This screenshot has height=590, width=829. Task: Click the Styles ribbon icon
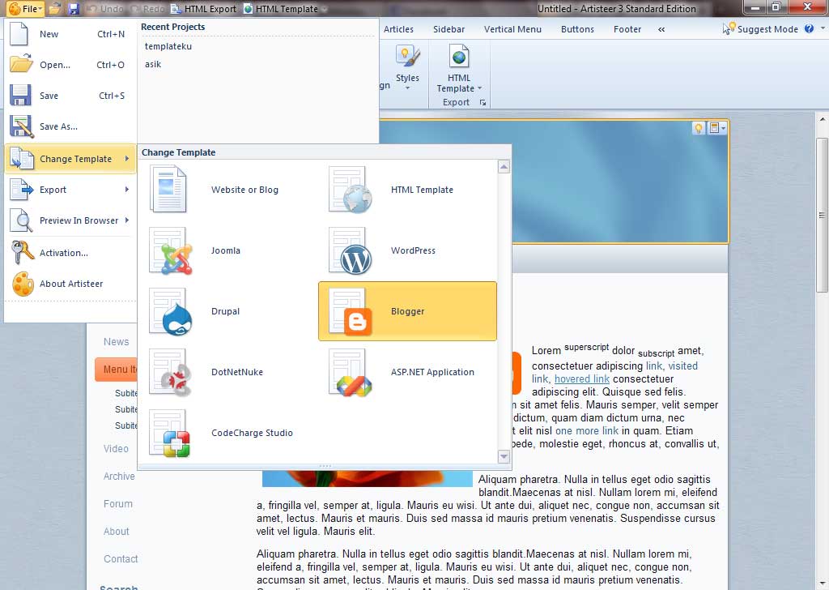(407, 58)
